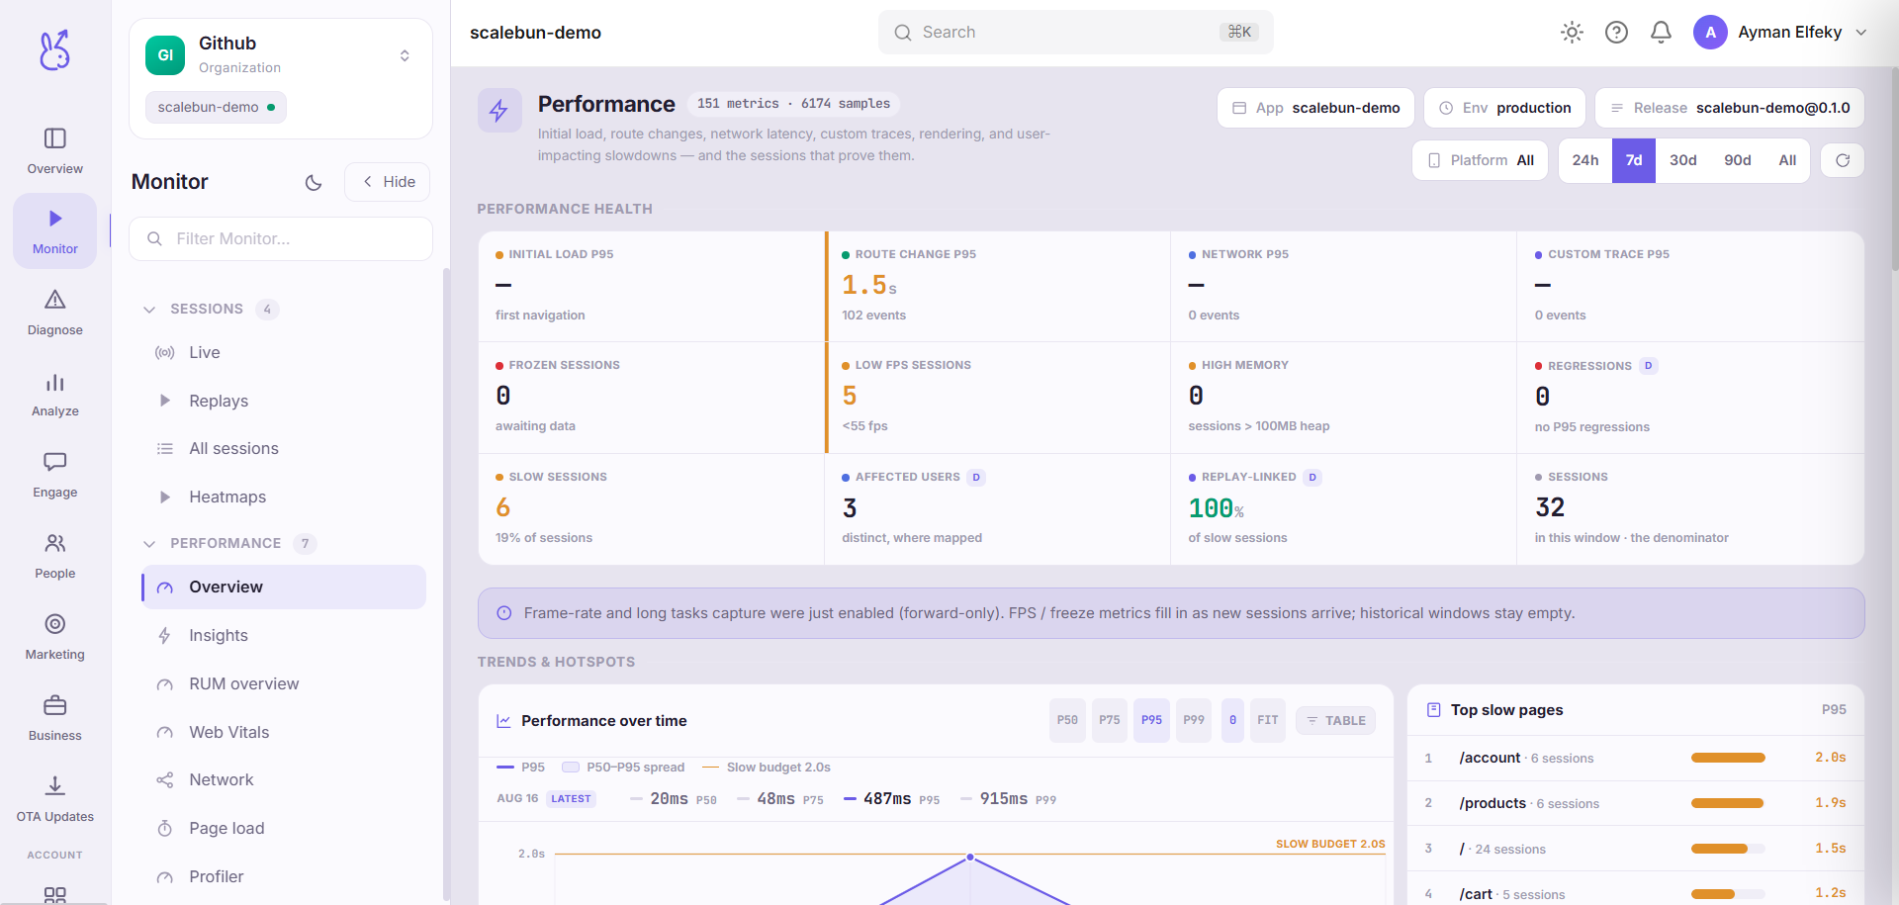The height and width of the screenshot is (905, 1899).
Task: Open the People section icon
Action: [x=55, y=555]
